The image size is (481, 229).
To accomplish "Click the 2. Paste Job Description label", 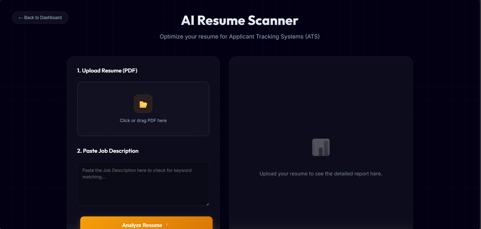I will 107,151.
